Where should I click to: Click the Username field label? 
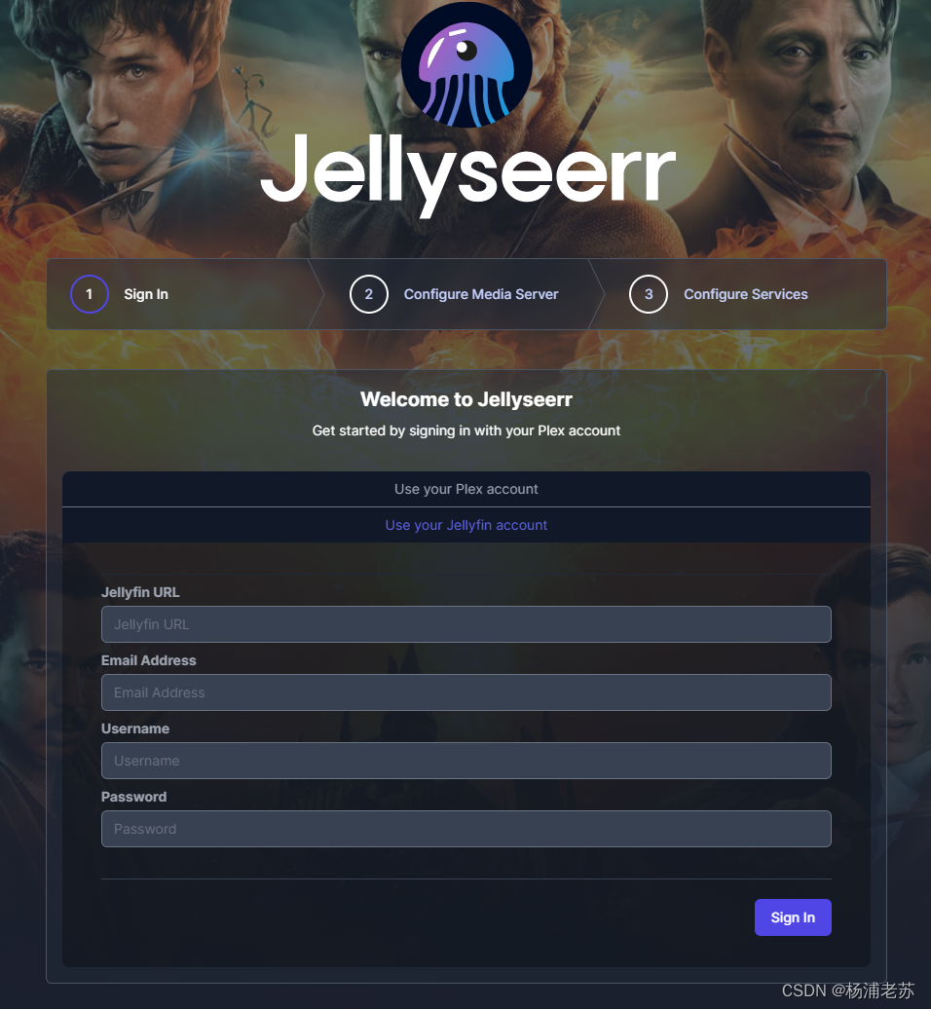point(135,729)
